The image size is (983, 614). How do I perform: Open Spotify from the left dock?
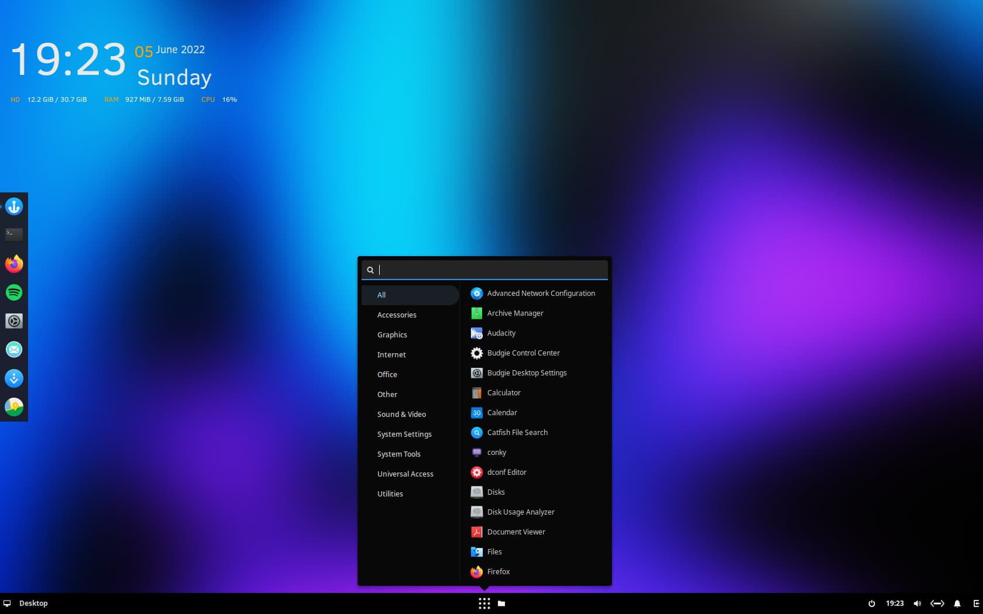coord(14,292)
